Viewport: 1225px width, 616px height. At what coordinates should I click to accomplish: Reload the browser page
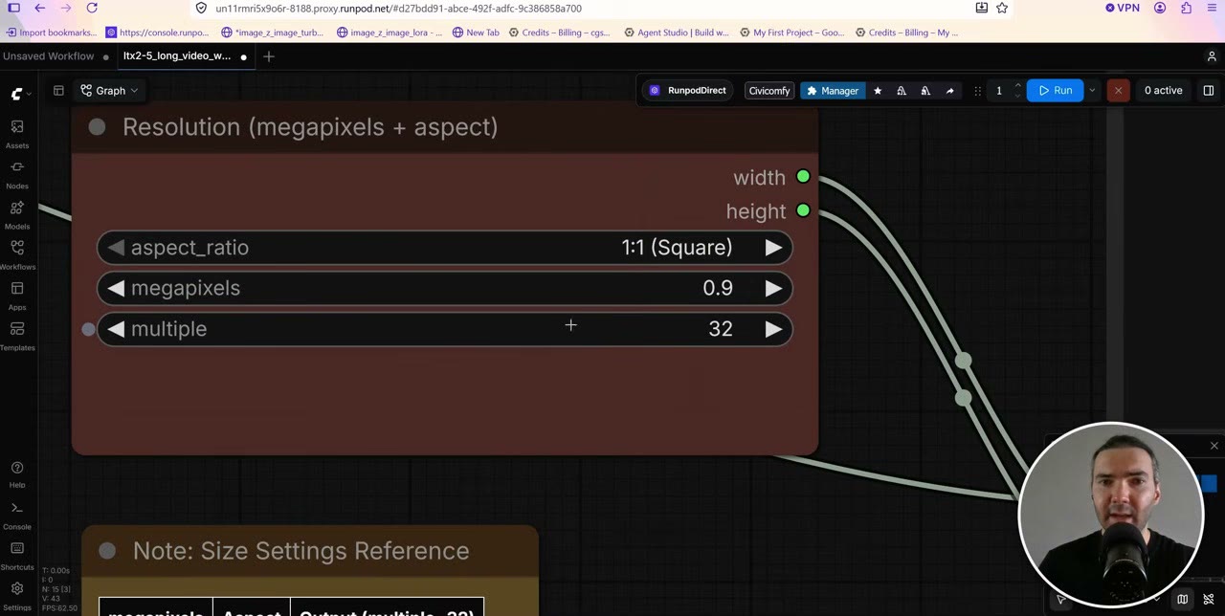tap(92, 9)
